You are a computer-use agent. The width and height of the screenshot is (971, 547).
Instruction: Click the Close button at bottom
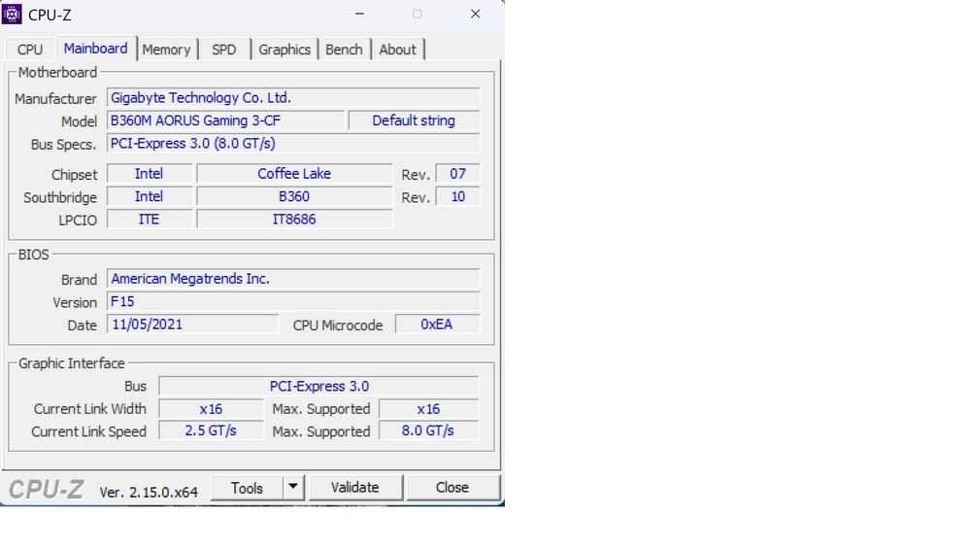click(452, 488)
